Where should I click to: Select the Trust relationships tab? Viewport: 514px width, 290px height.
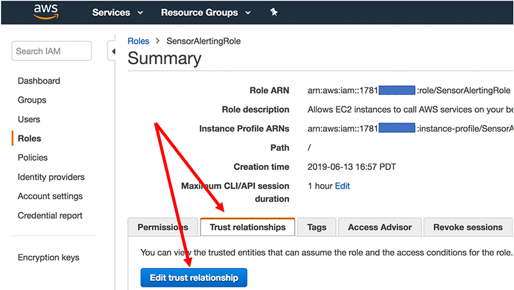[x=247, y=227]
